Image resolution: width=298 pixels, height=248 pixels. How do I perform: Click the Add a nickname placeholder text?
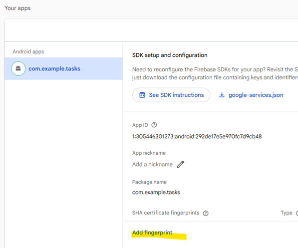152,164
